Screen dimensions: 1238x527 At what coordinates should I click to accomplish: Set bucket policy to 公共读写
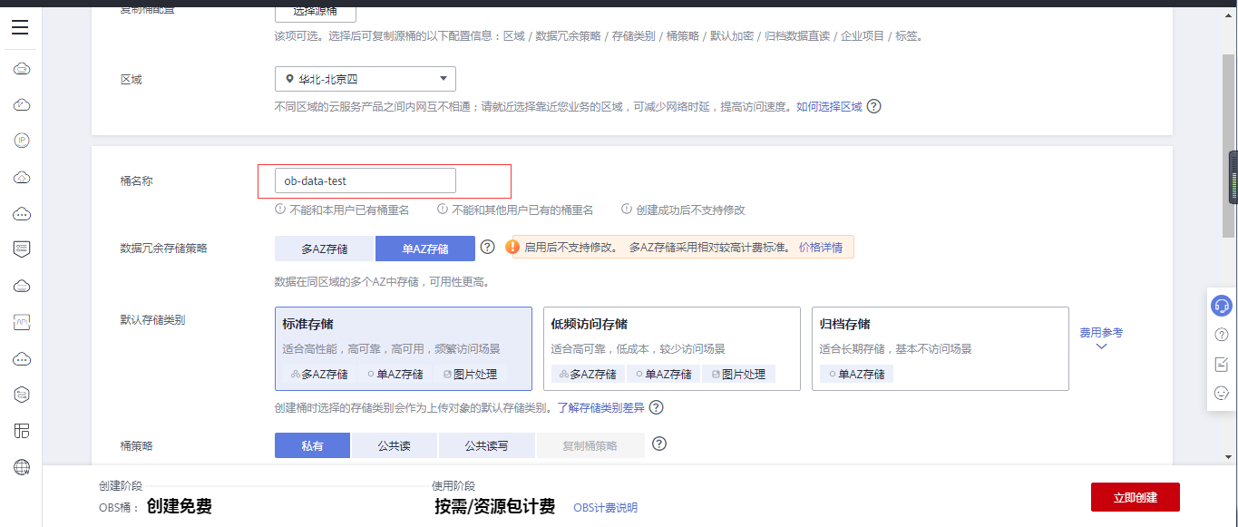[487, 445]
